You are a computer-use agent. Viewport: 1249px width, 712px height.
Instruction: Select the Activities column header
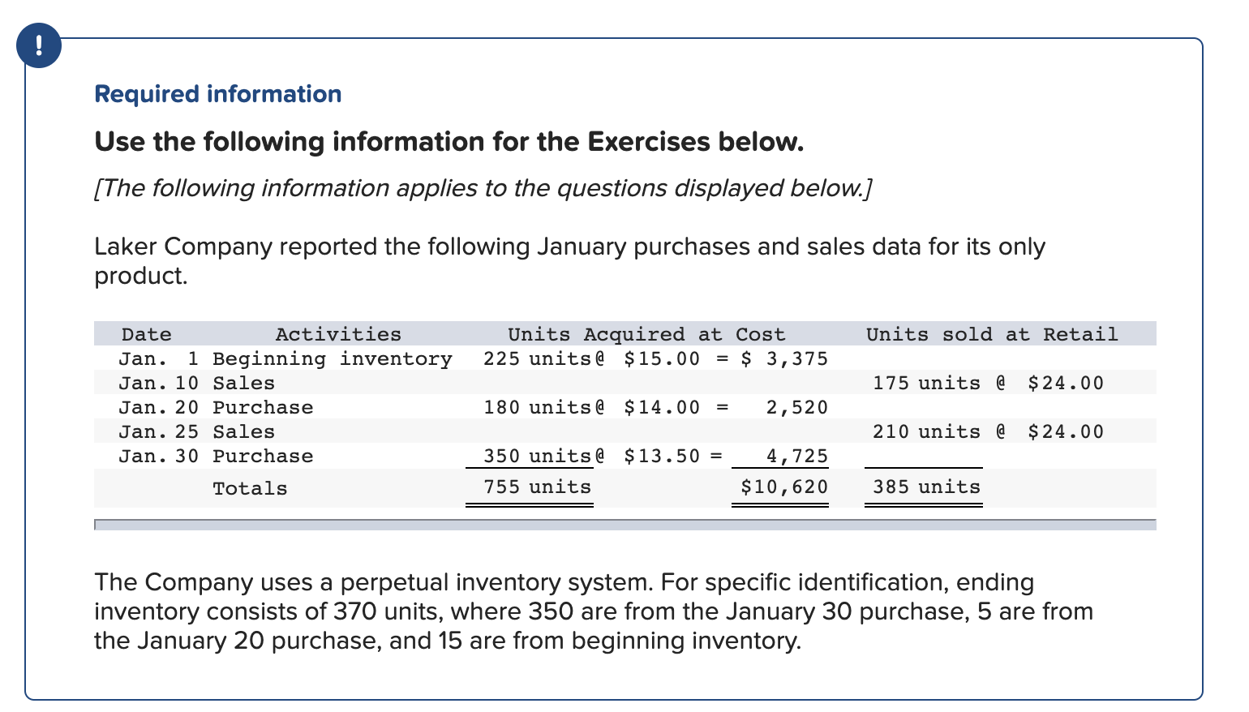pyautogui.click(x=338, y=334)
